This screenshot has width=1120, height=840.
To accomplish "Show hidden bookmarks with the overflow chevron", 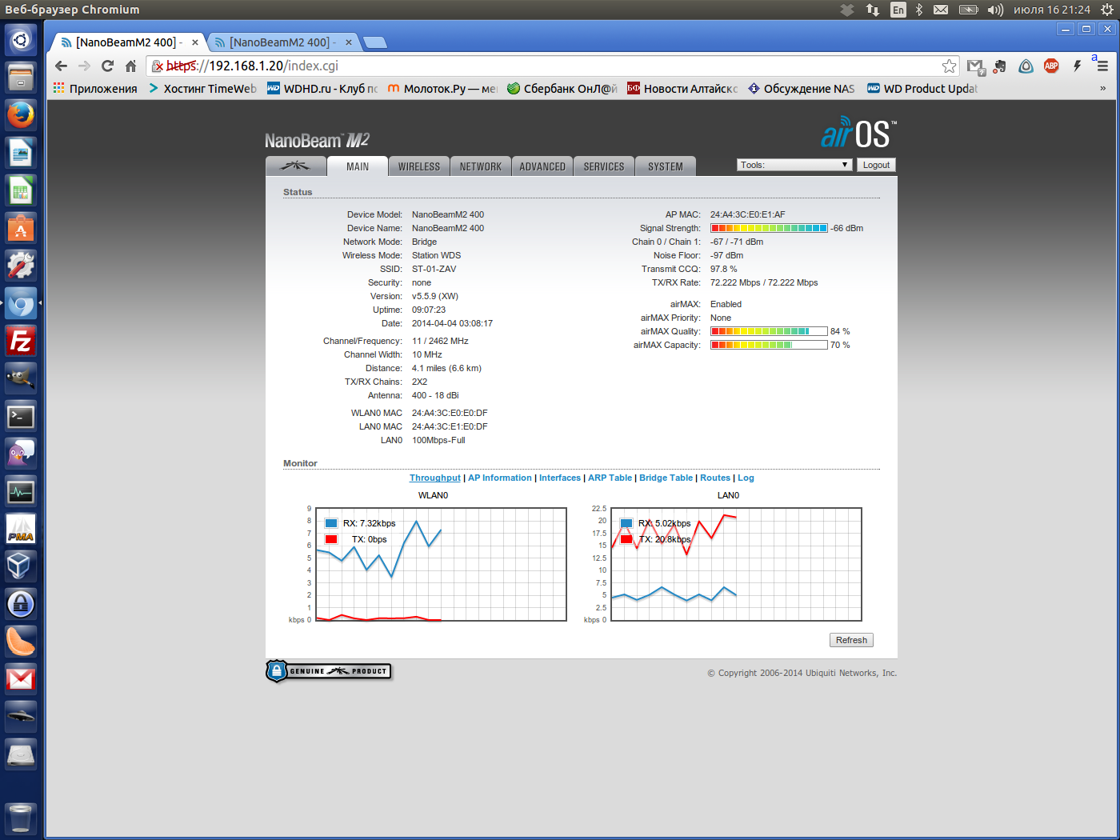I will coord(1102,89).
